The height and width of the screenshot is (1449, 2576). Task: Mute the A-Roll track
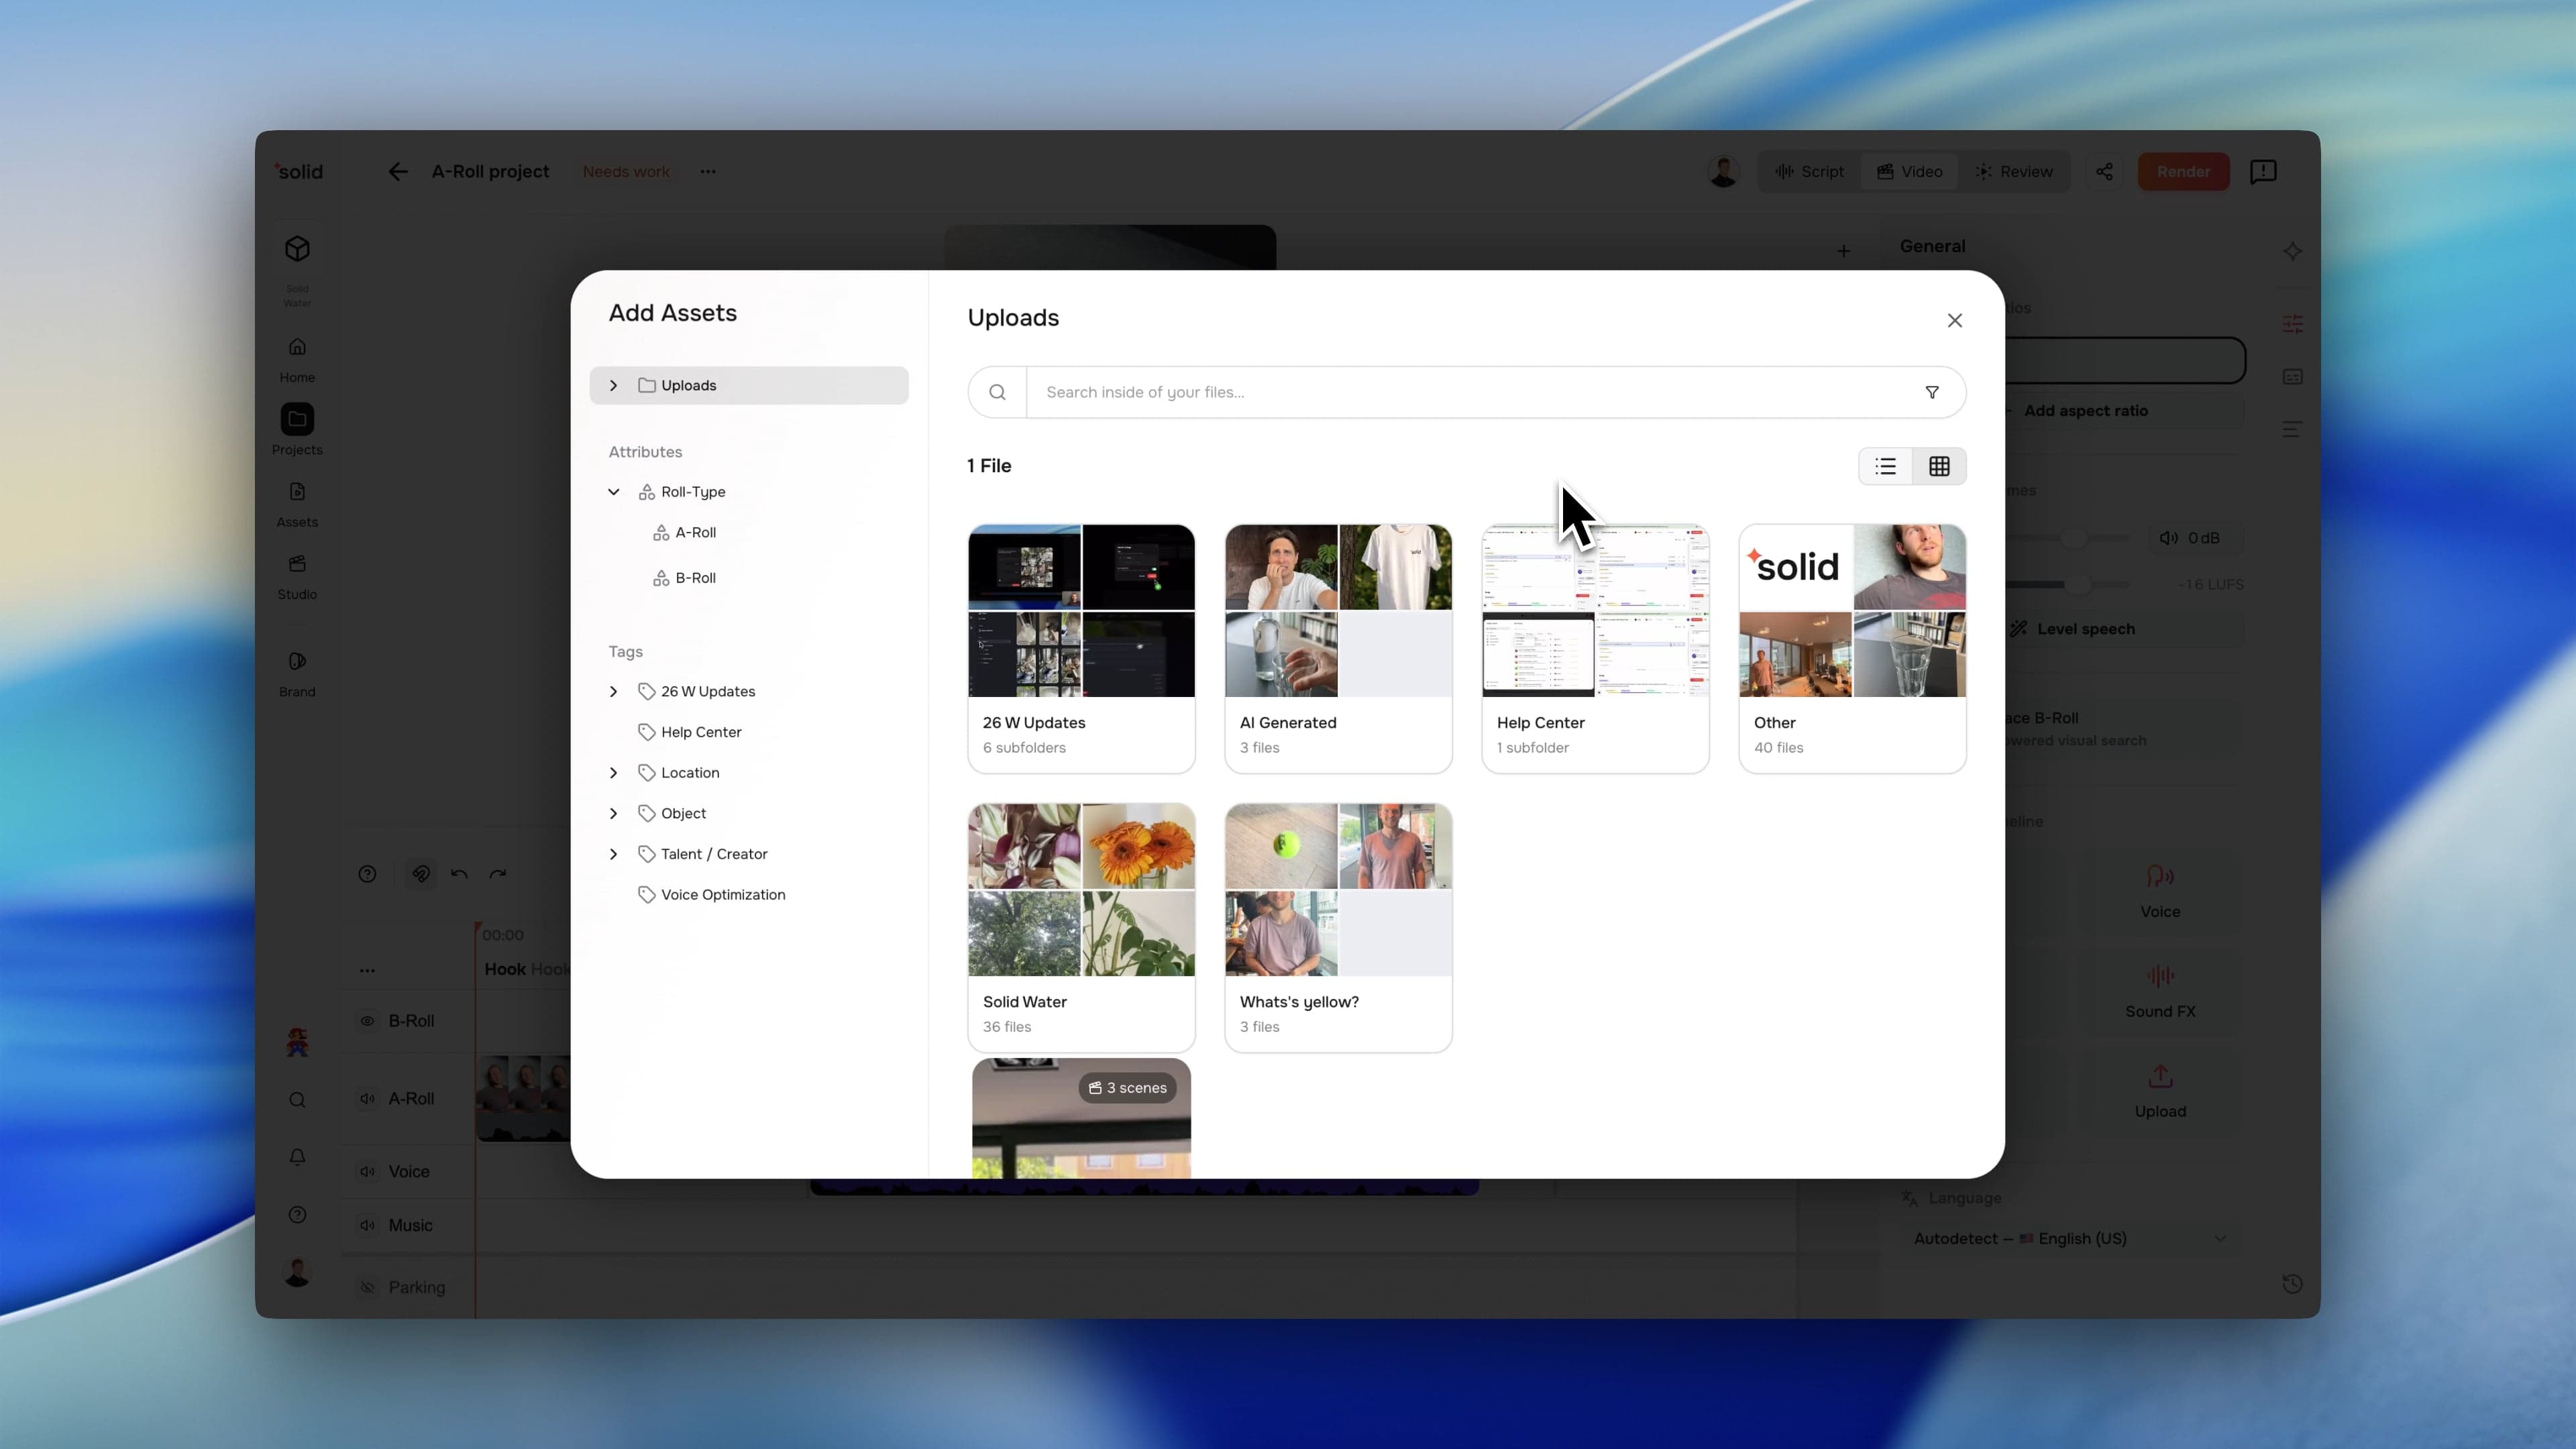click(x=367, y=1098)
